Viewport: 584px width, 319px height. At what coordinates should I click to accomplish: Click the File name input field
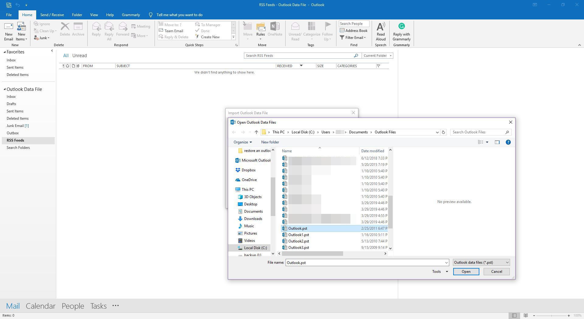pos(364,263)
